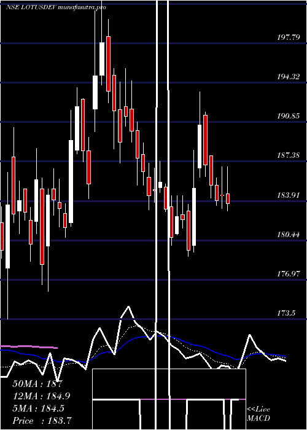Click the price label 173.5
307x430 pixels.
point(286,313)
